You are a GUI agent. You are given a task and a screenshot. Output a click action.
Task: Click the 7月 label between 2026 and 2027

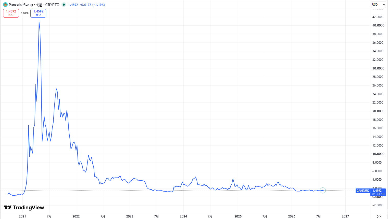[x=318, y=216]
